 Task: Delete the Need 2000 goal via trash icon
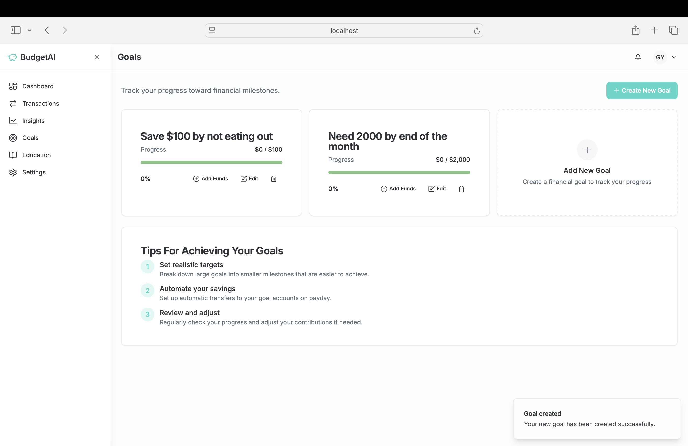tap(461, 189)
